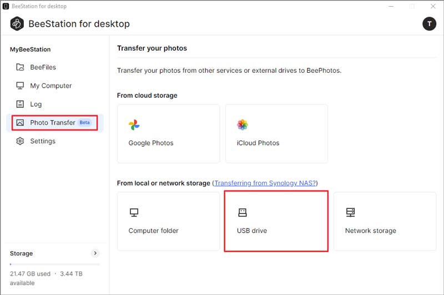Choose the iCloud Photos transfer card
Image resolution: width=444 pixels, height=295 pixels.
276,134
